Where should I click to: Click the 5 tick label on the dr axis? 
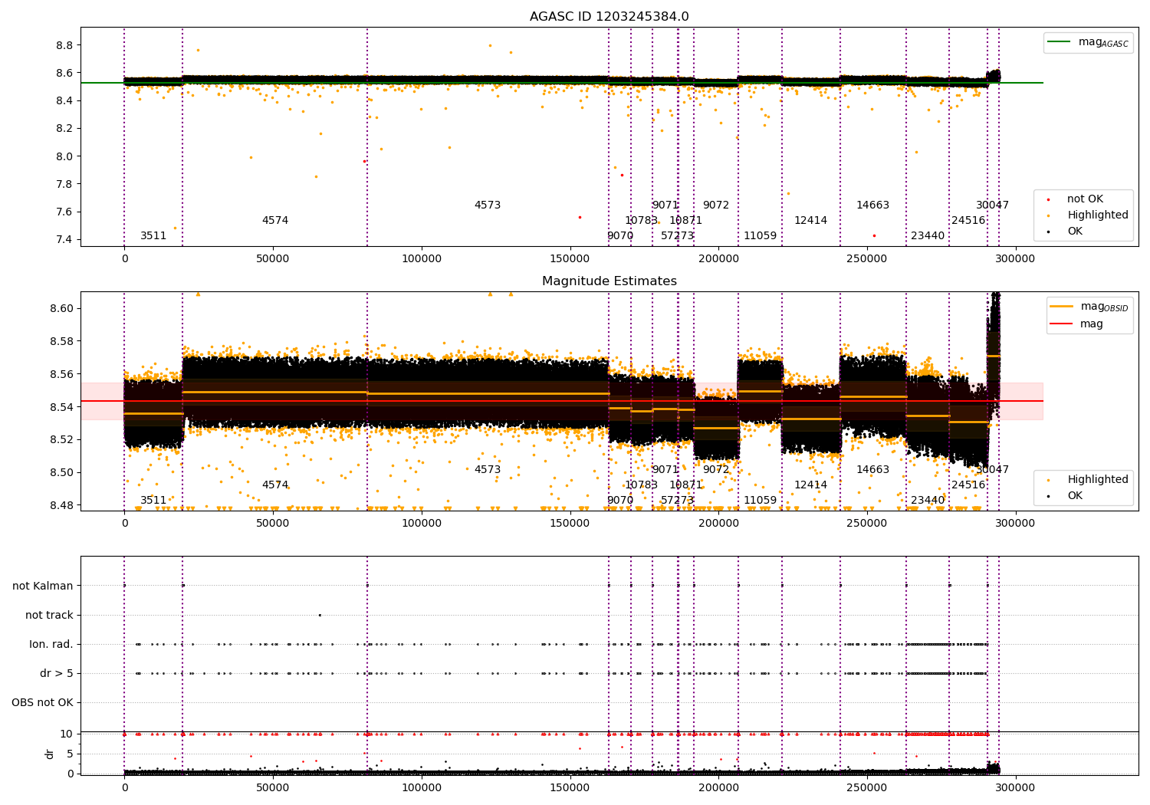point(70,754)
